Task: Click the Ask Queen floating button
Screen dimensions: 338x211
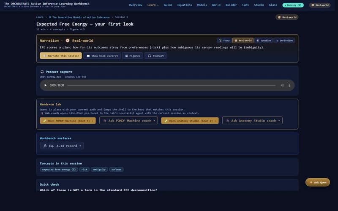Action: pyautogui.click(x=317, y=182)
